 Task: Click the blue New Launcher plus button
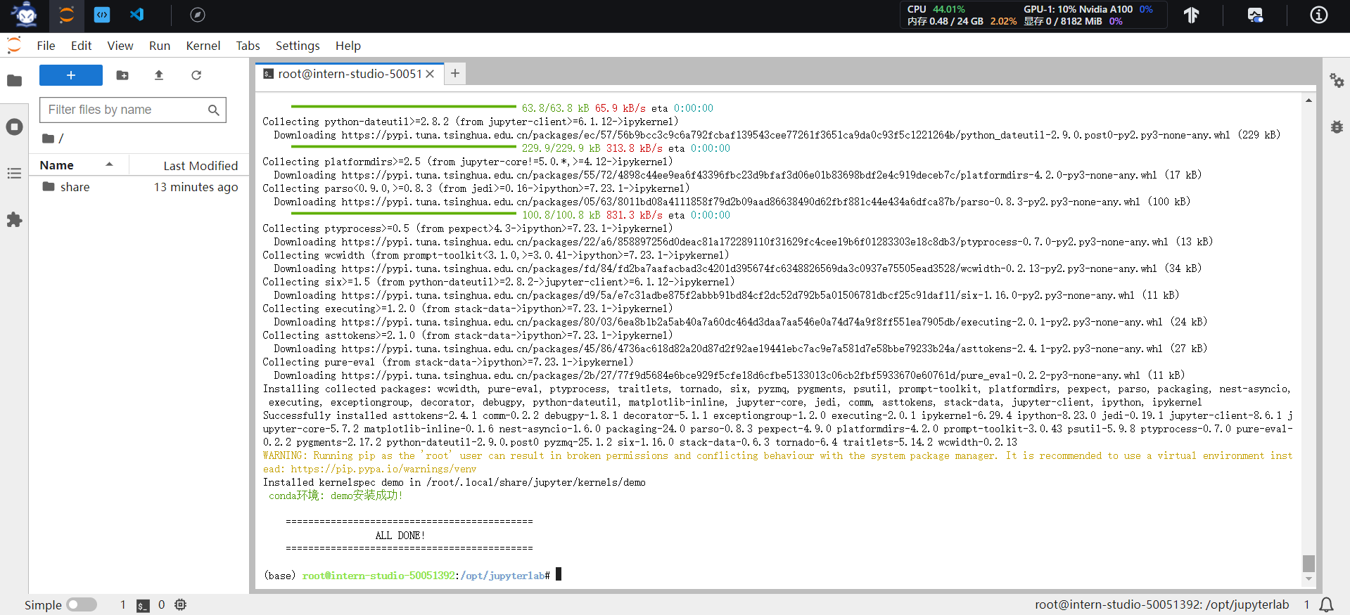(71, 75)
